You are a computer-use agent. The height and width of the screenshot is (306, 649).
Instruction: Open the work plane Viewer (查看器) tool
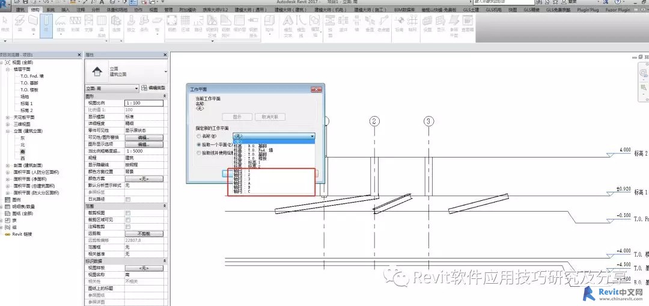coord(468,23)
